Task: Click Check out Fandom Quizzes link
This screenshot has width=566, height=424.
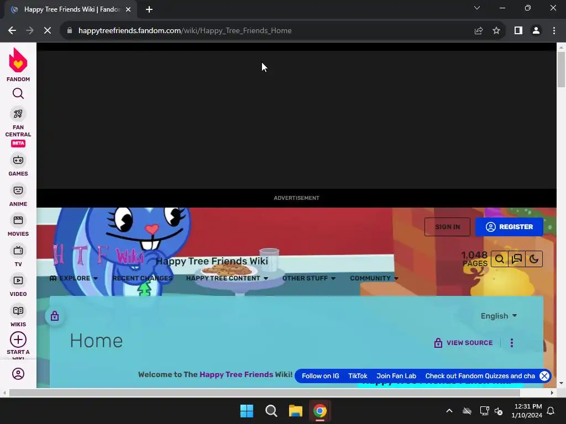Action: pos(480,375)
